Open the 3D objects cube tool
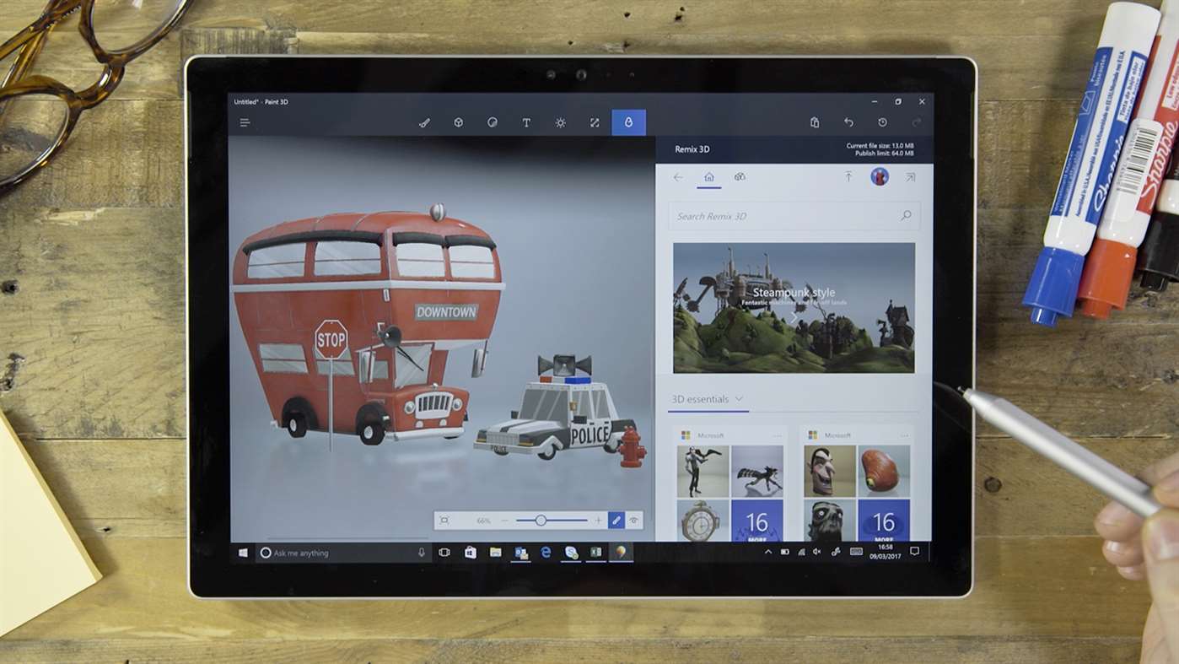 (x=458, y=122)
